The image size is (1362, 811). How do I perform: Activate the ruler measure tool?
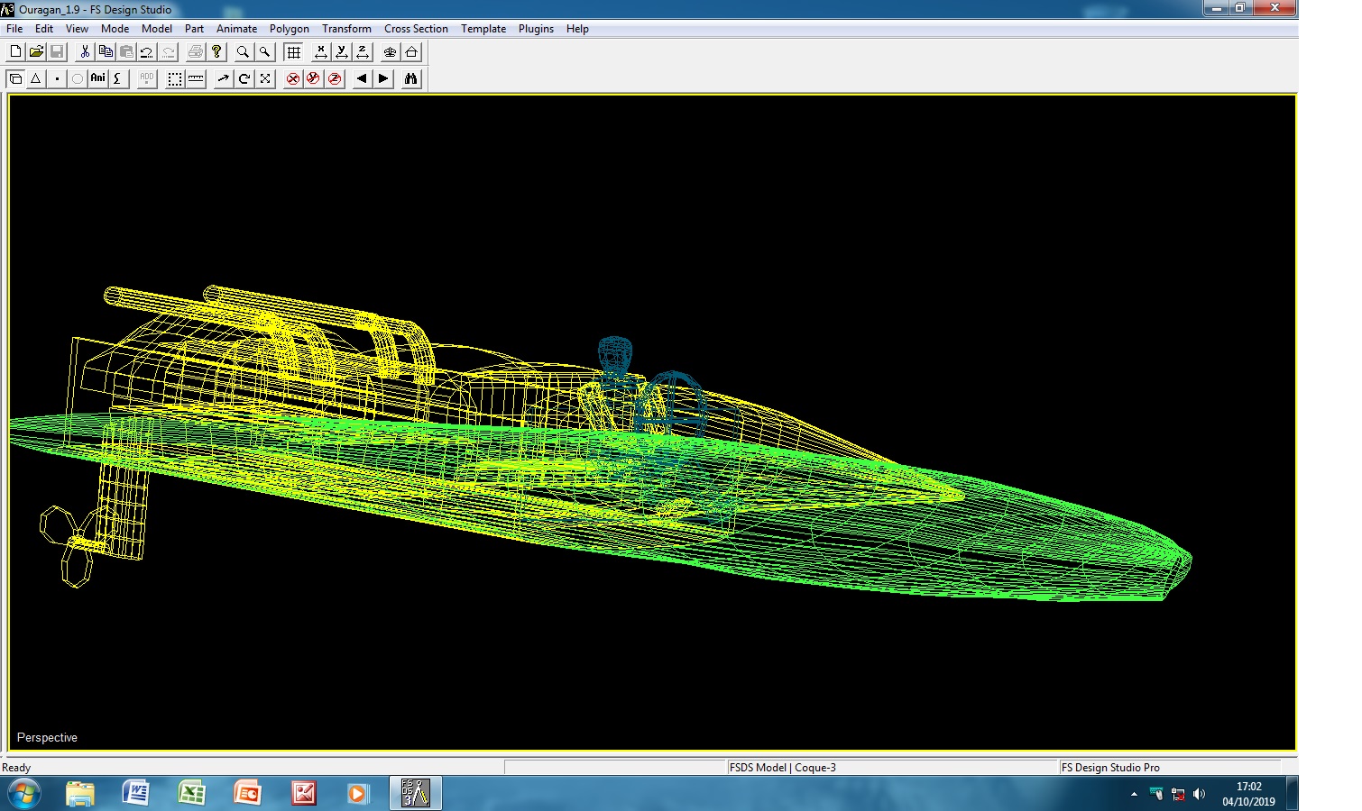coord(196,78)
